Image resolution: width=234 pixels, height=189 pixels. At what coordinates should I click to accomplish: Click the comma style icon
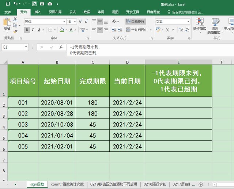pos(173,30)
